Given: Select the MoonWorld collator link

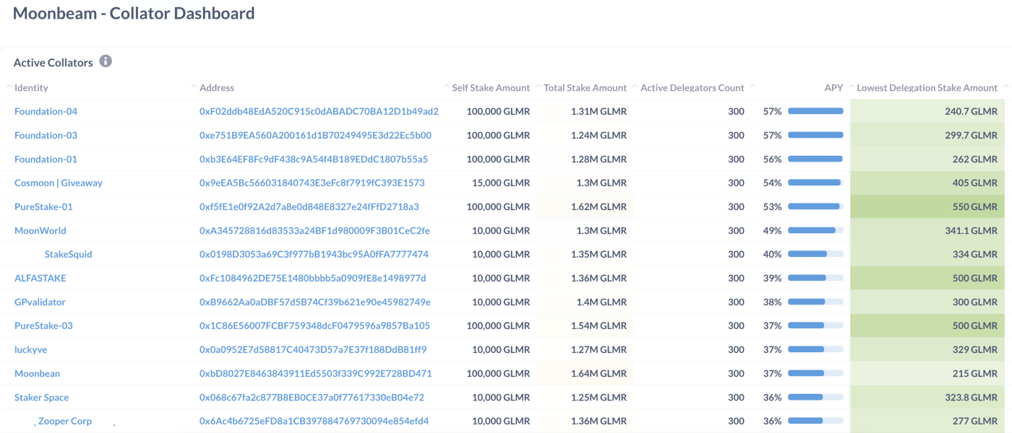Looking at the screenshot, I should [40, 230].
